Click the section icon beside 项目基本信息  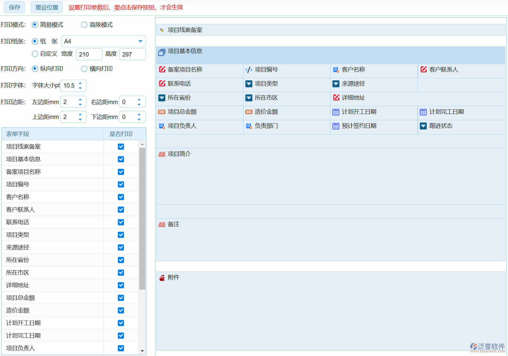(162, 52)
